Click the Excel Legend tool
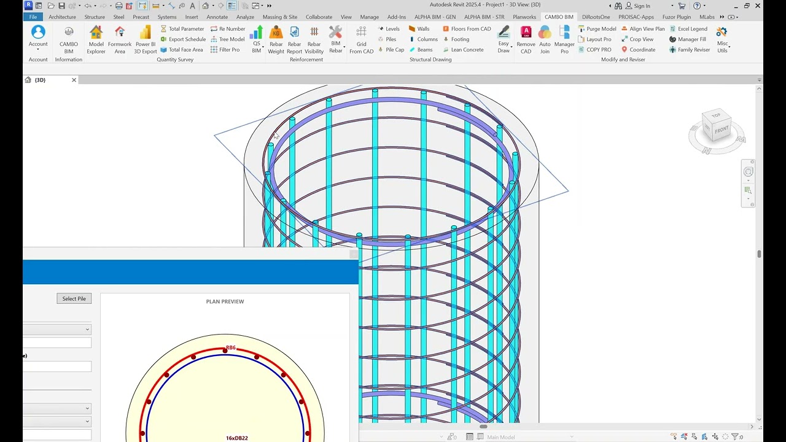786x442 pixels. coord(688,29)
